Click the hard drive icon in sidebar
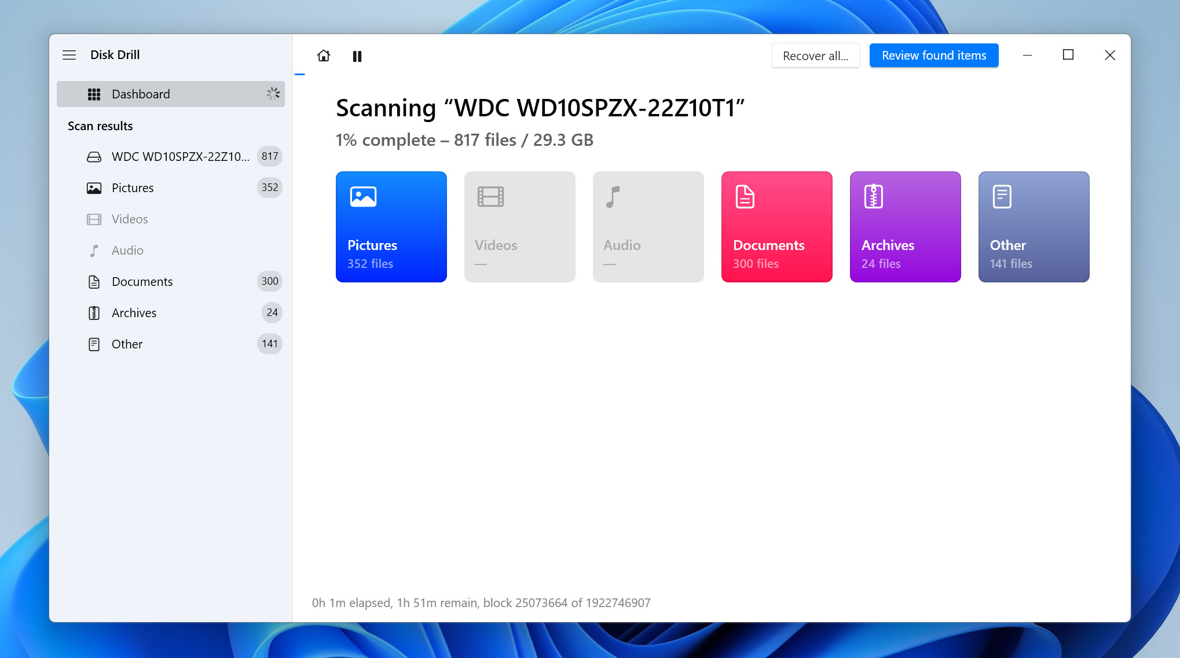 tap(94, 157)
